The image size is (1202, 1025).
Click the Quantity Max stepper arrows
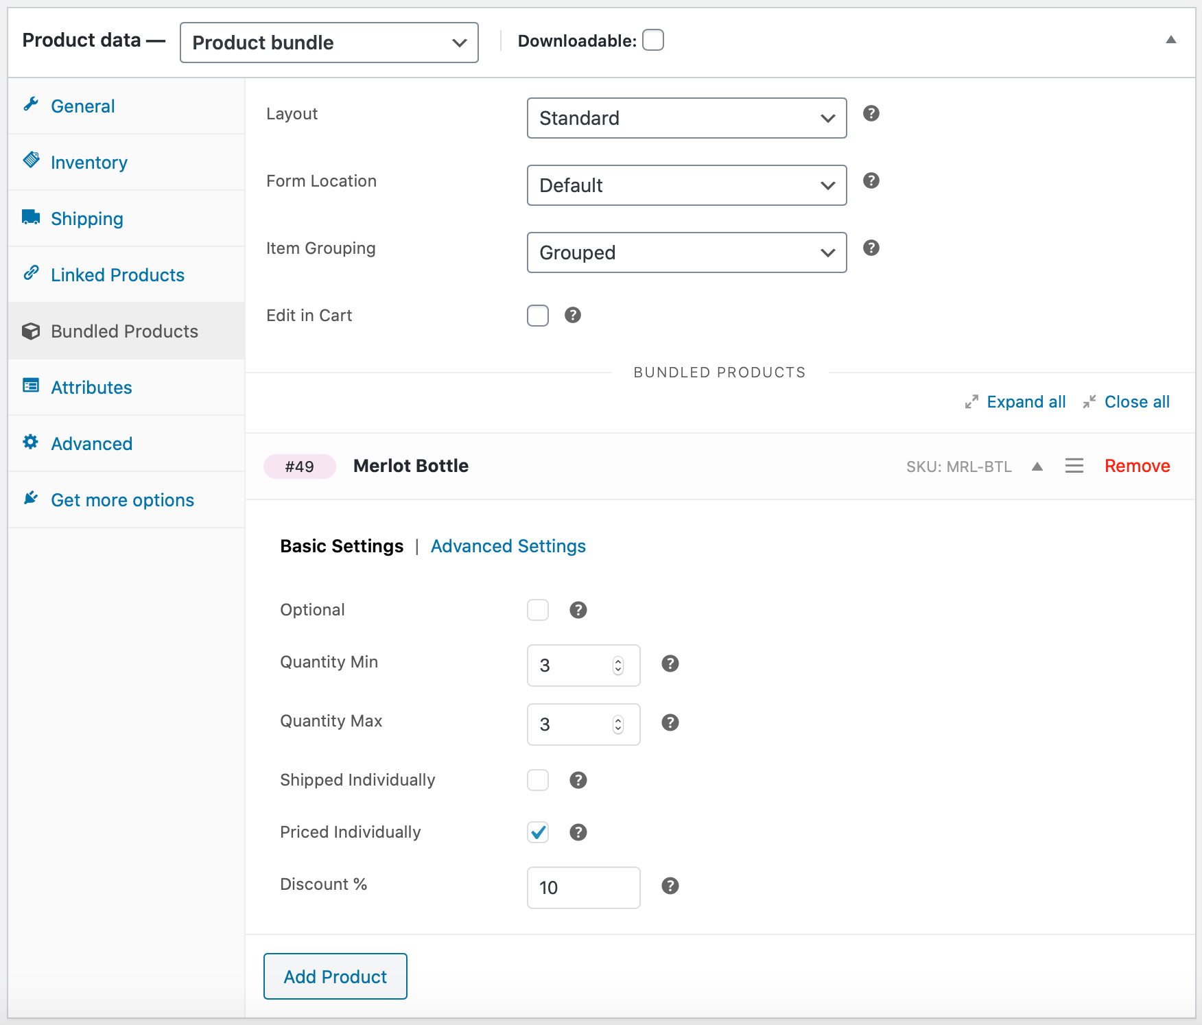coord(617,724)
